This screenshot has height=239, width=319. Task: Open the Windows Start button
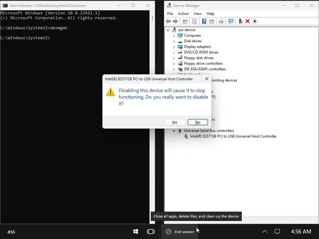[136, 232]
